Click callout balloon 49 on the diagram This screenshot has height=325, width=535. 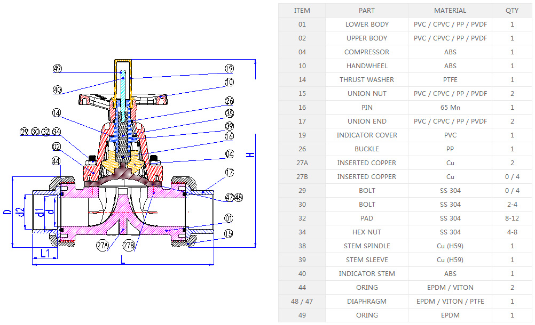pos(58,69)
